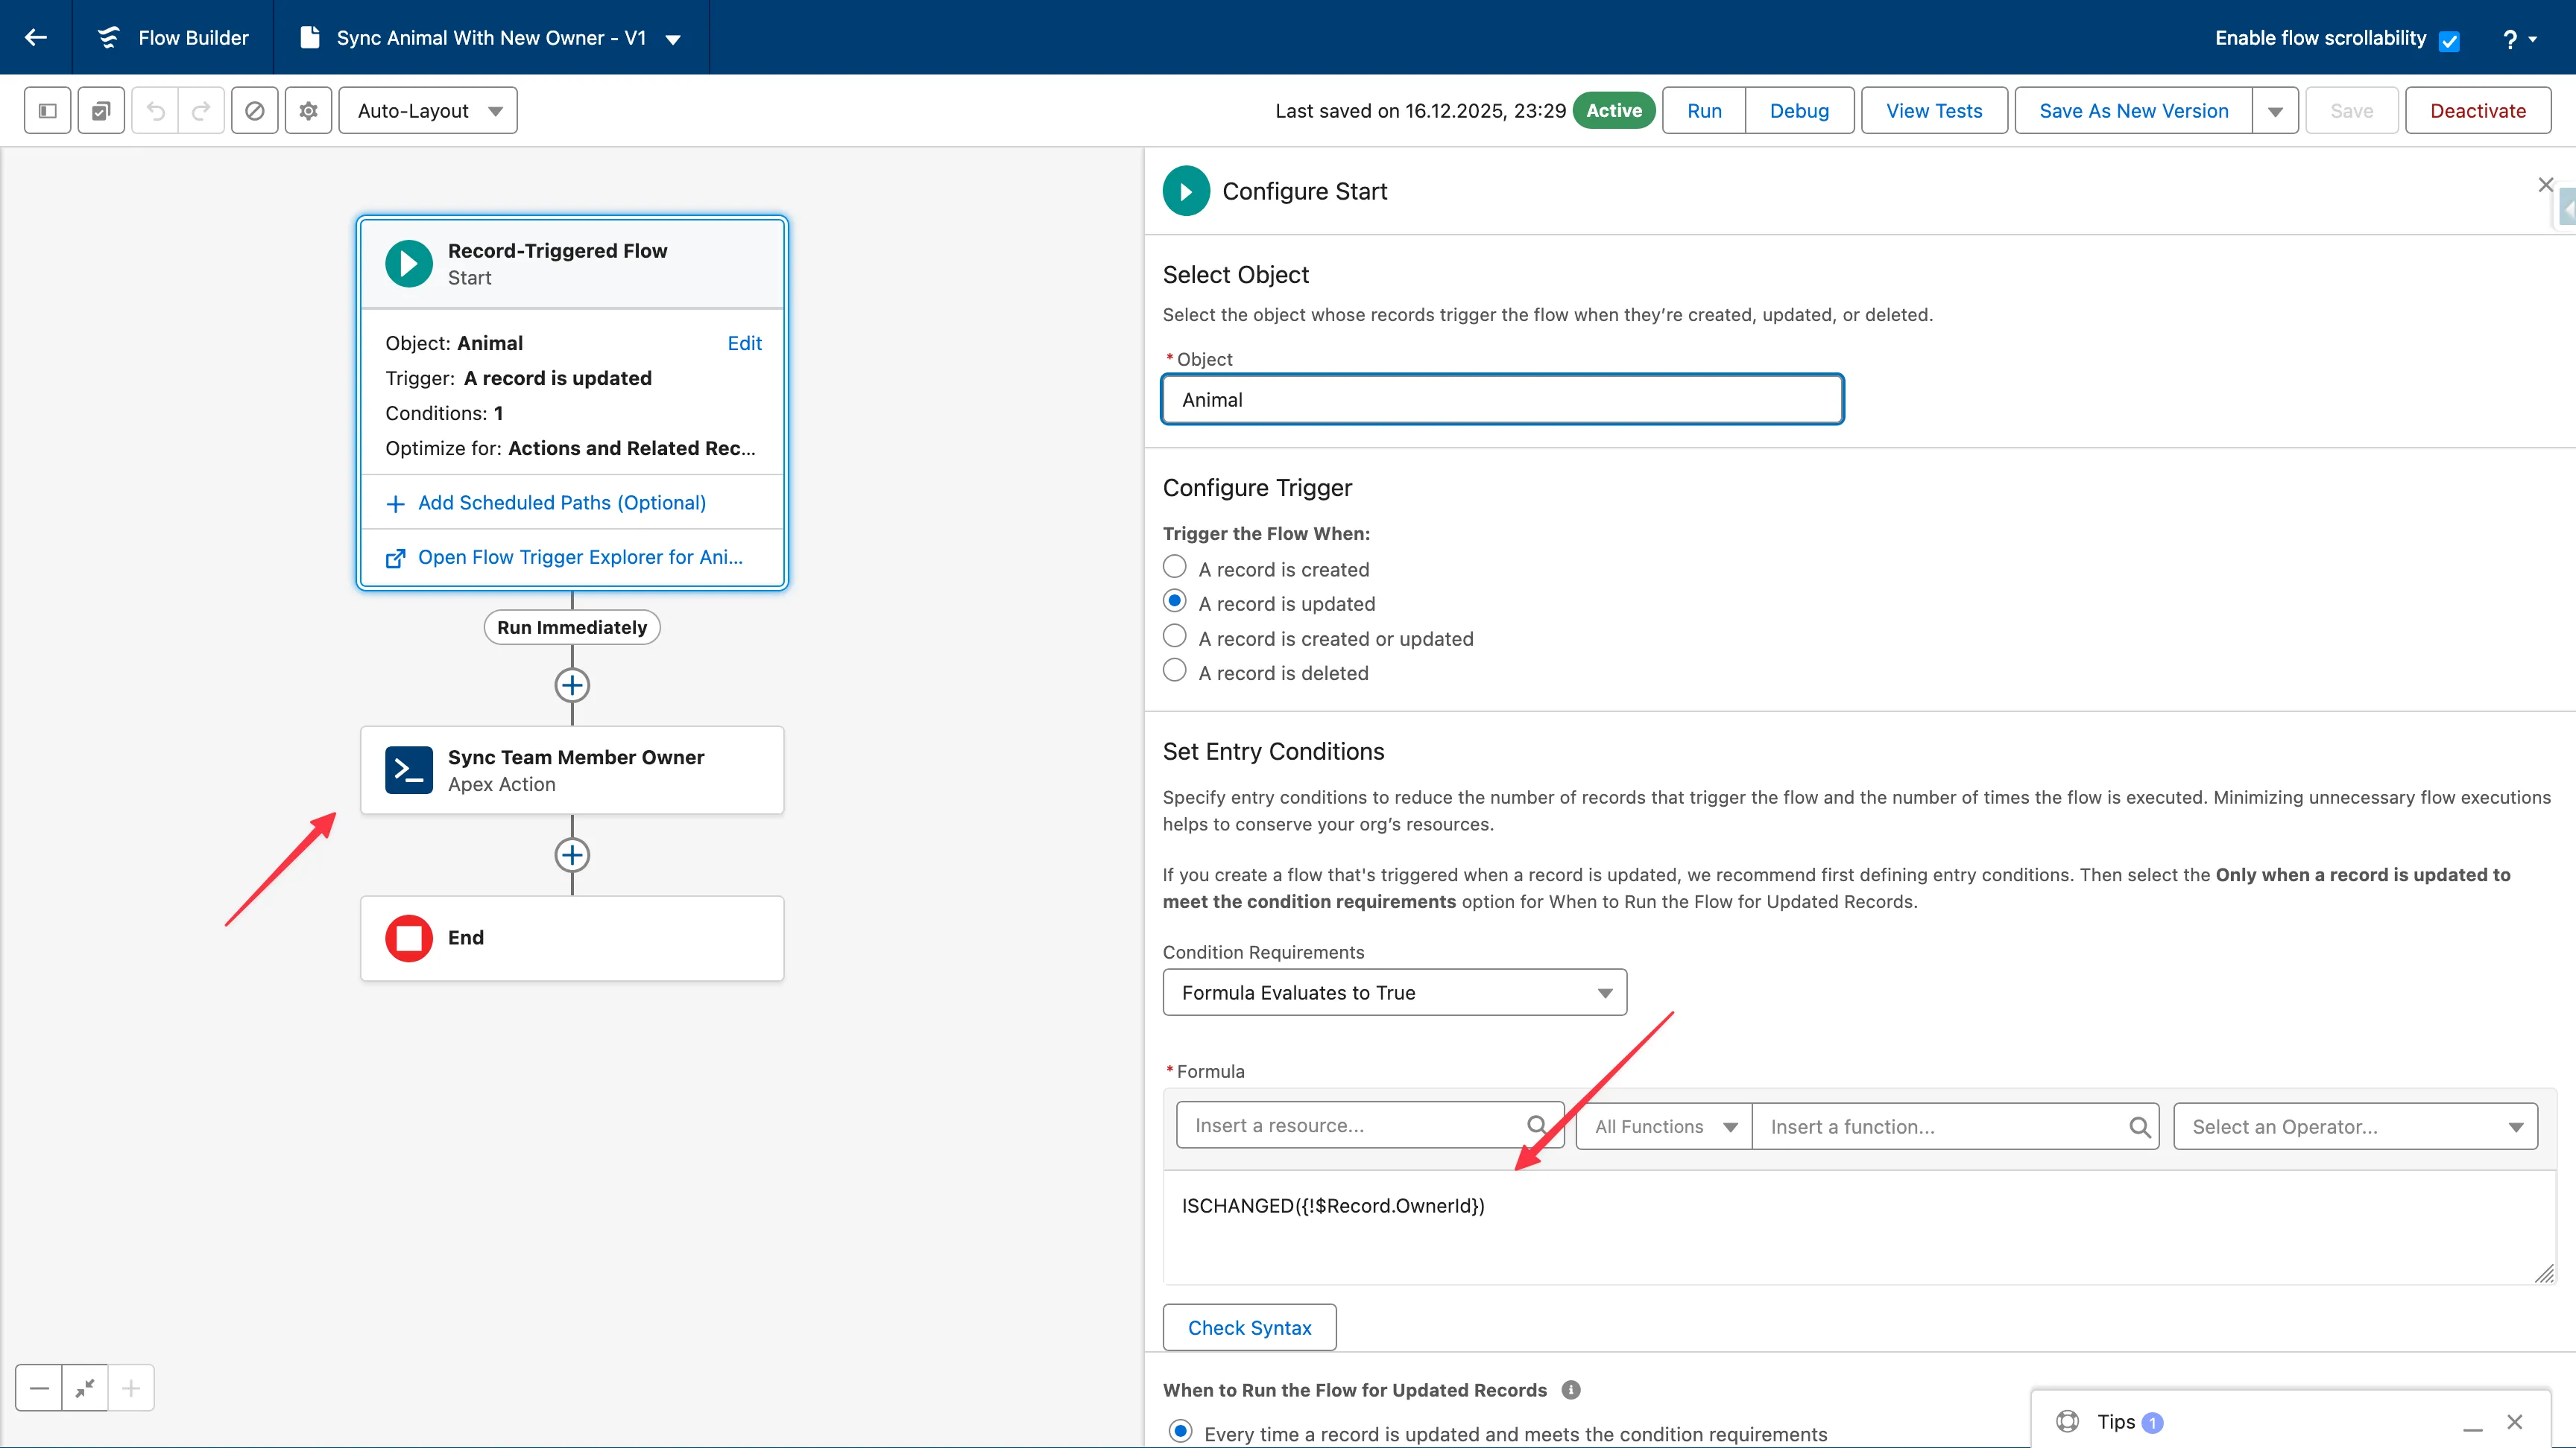Click the back arrow to exit Flow Builder
The height and width of the screenshot is (1448, 2576).
[36, 37]
